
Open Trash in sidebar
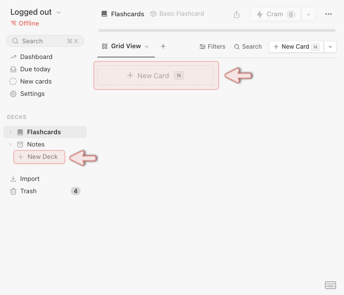[x=28, y=191]
